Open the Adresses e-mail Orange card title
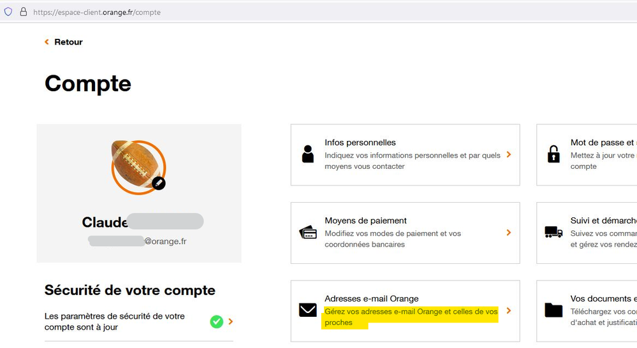 click(371, 298)
